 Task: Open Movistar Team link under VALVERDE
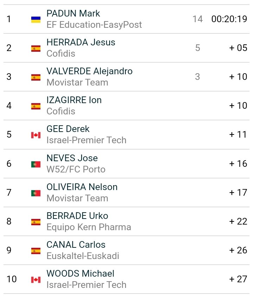(x=77, y=82)
